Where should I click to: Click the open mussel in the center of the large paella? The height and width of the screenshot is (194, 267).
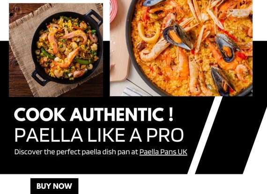click(x=178, y=36)
